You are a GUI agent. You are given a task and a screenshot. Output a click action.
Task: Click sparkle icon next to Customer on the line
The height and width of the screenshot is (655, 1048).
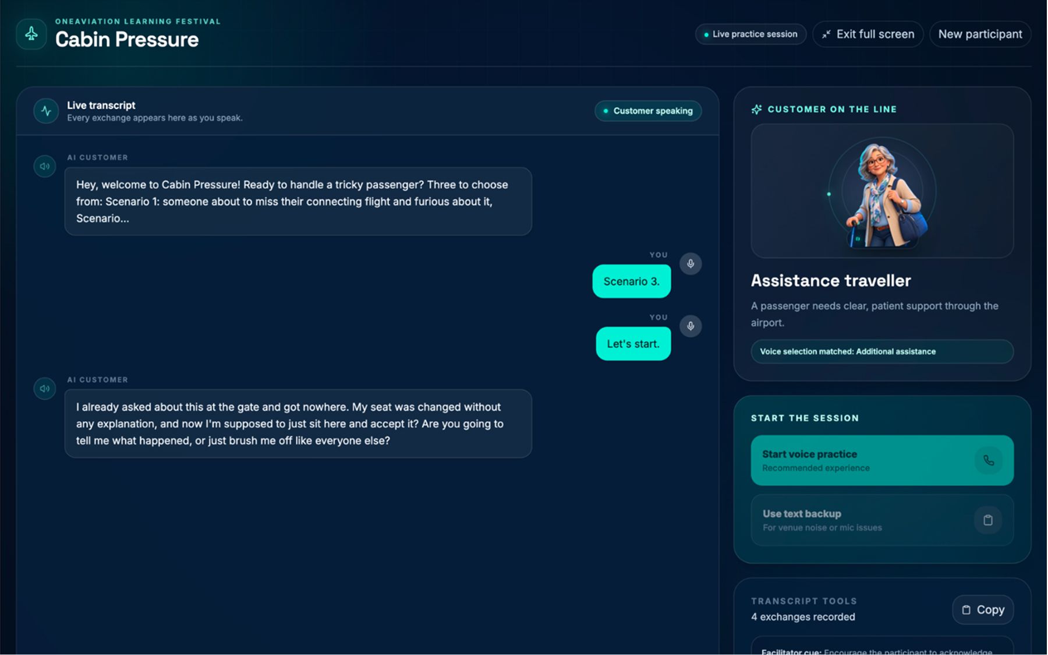pyautogui.click(x=756, y=109)
